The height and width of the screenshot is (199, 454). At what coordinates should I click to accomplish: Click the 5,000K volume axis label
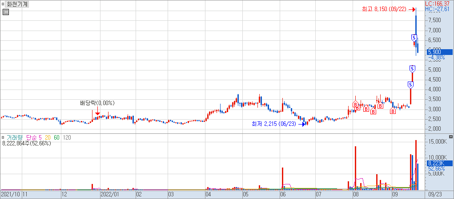pos(436,174)
